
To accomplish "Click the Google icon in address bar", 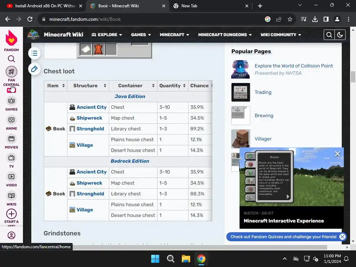I will pos(268,19).
